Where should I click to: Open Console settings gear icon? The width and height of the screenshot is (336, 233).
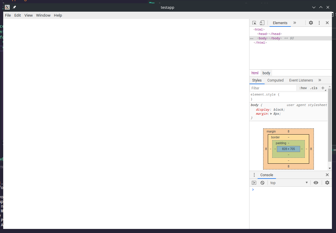tap(327, 183)
